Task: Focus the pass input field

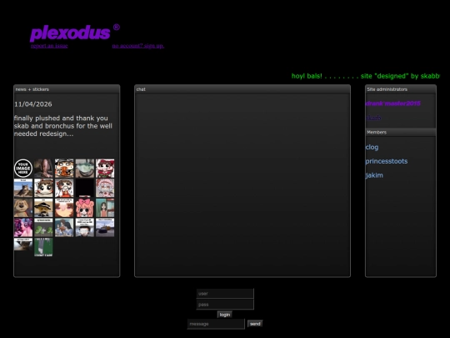Action: click(225, 305)
